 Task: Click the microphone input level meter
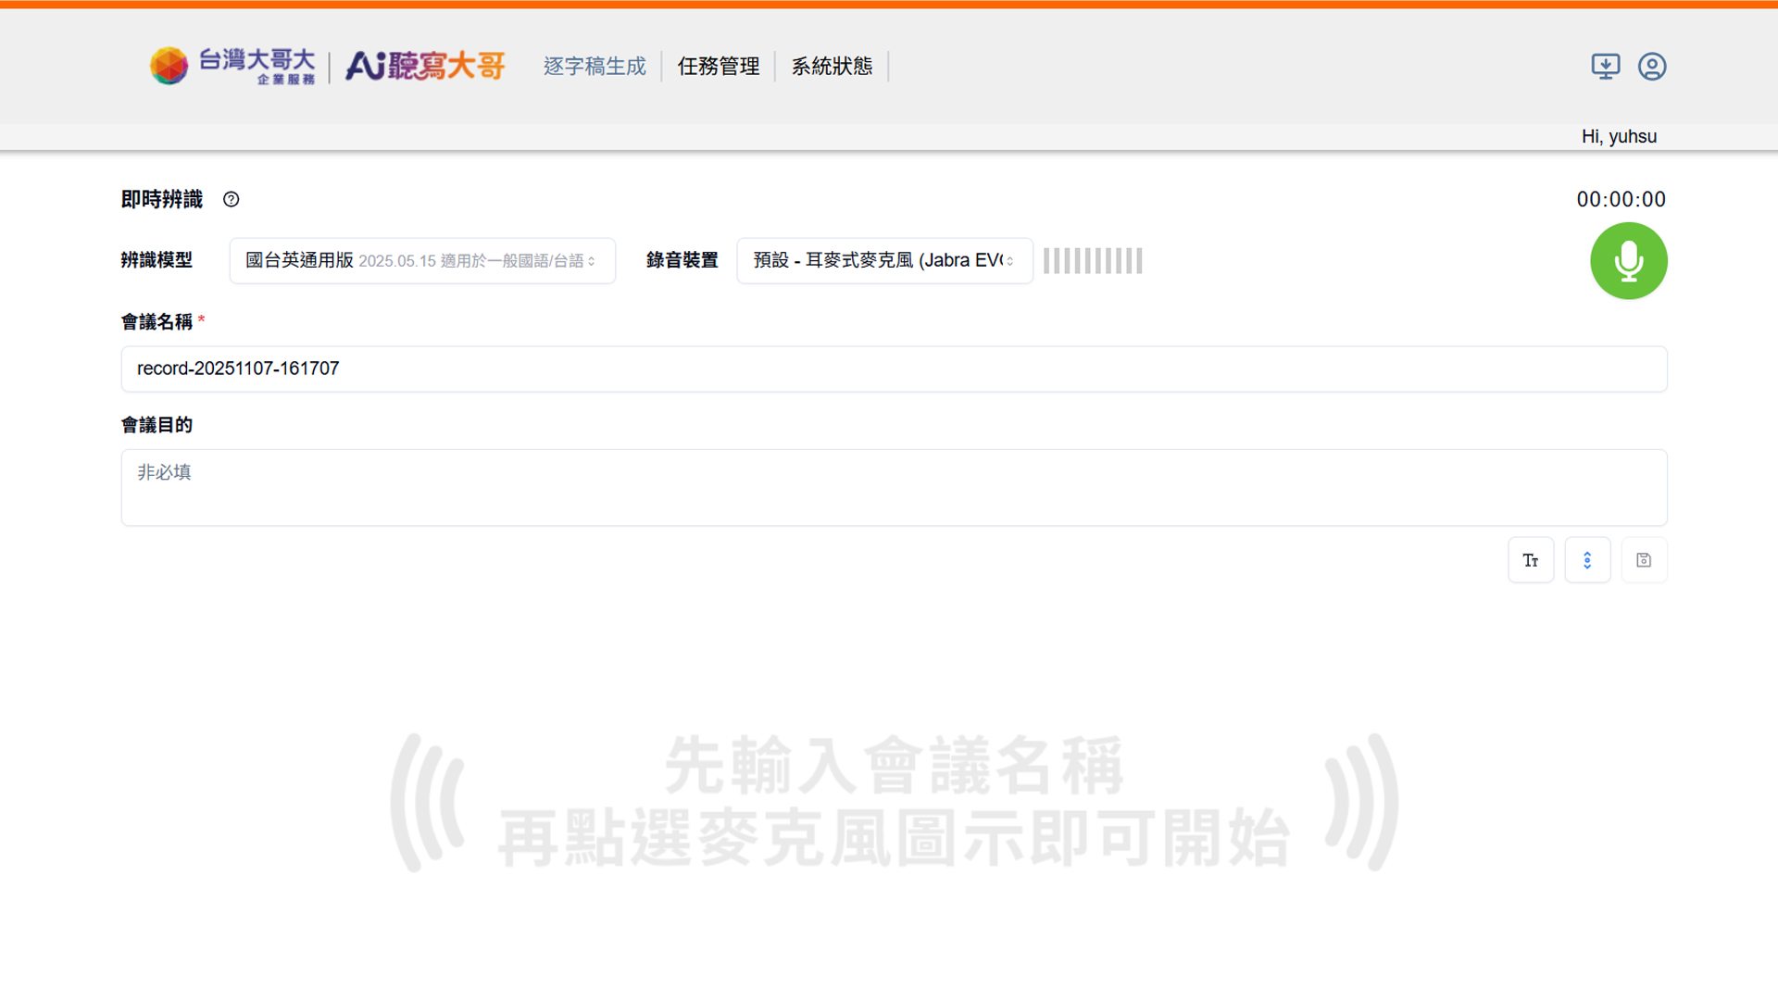1093,261
